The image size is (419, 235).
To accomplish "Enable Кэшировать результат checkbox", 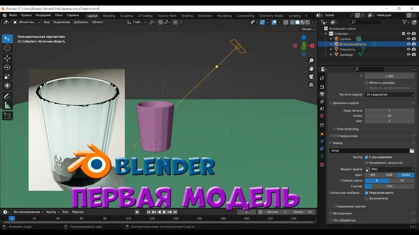I will click(366, 163).
